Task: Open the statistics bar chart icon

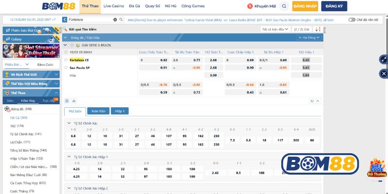Action: point(74,101)
